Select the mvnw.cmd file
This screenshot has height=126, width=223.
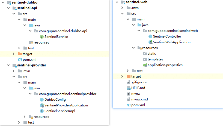point(139,99)
